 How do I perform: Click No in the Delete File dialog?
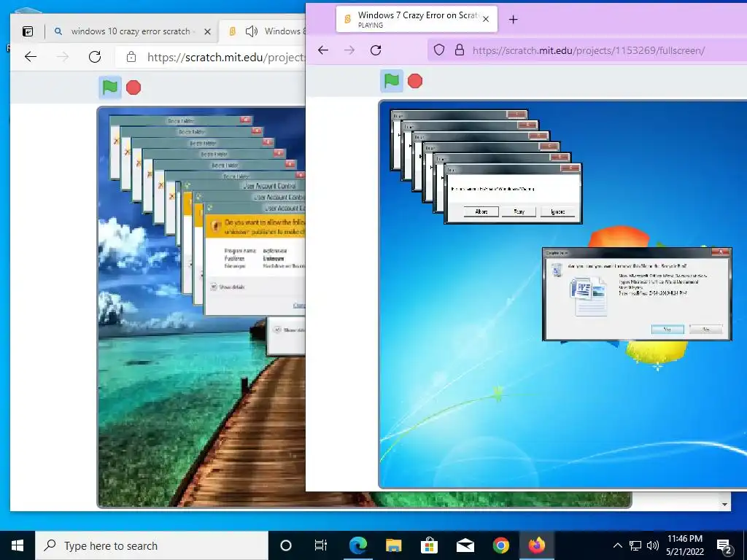click(x=705, y=329)
